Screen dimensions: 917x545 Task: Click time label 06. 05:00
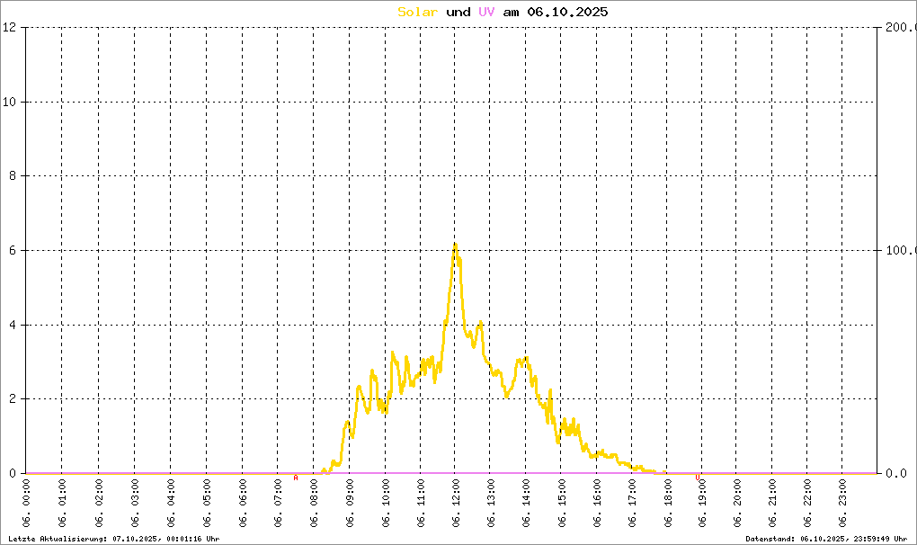(x=206, y=503)
